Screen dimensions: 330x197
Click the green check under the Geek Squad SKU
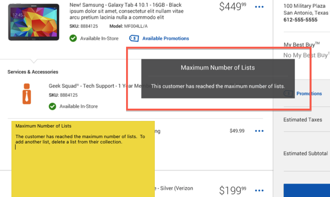pyautogui.click(x=52, y=106)
